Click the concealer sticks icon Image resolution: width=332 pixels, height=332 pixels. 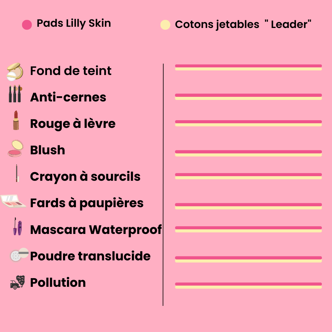(15, 94)
